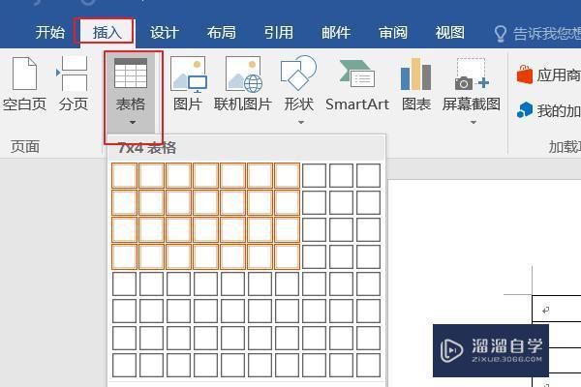The width and height of the screenshot is (581, 387).
Task: Select the 7x5 grid cell below highlighted area
Action: pyautogui.click(x=288, y=284)
